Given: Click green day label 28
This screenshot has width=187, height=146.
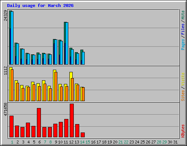Looking at the screenshot, I should pos(159,142).
